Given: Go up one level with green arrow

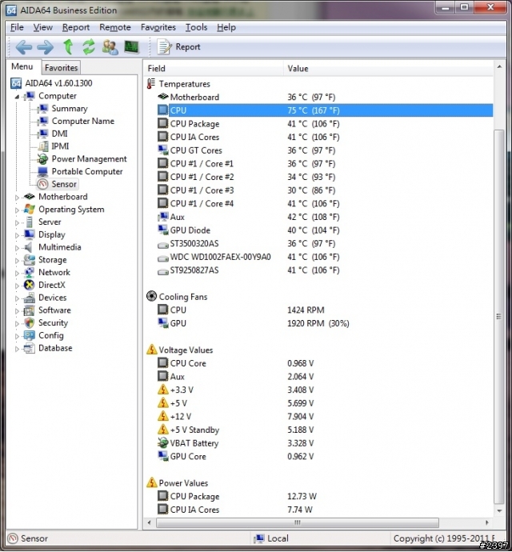Looking at the screenshot, I should pos(68,47).
